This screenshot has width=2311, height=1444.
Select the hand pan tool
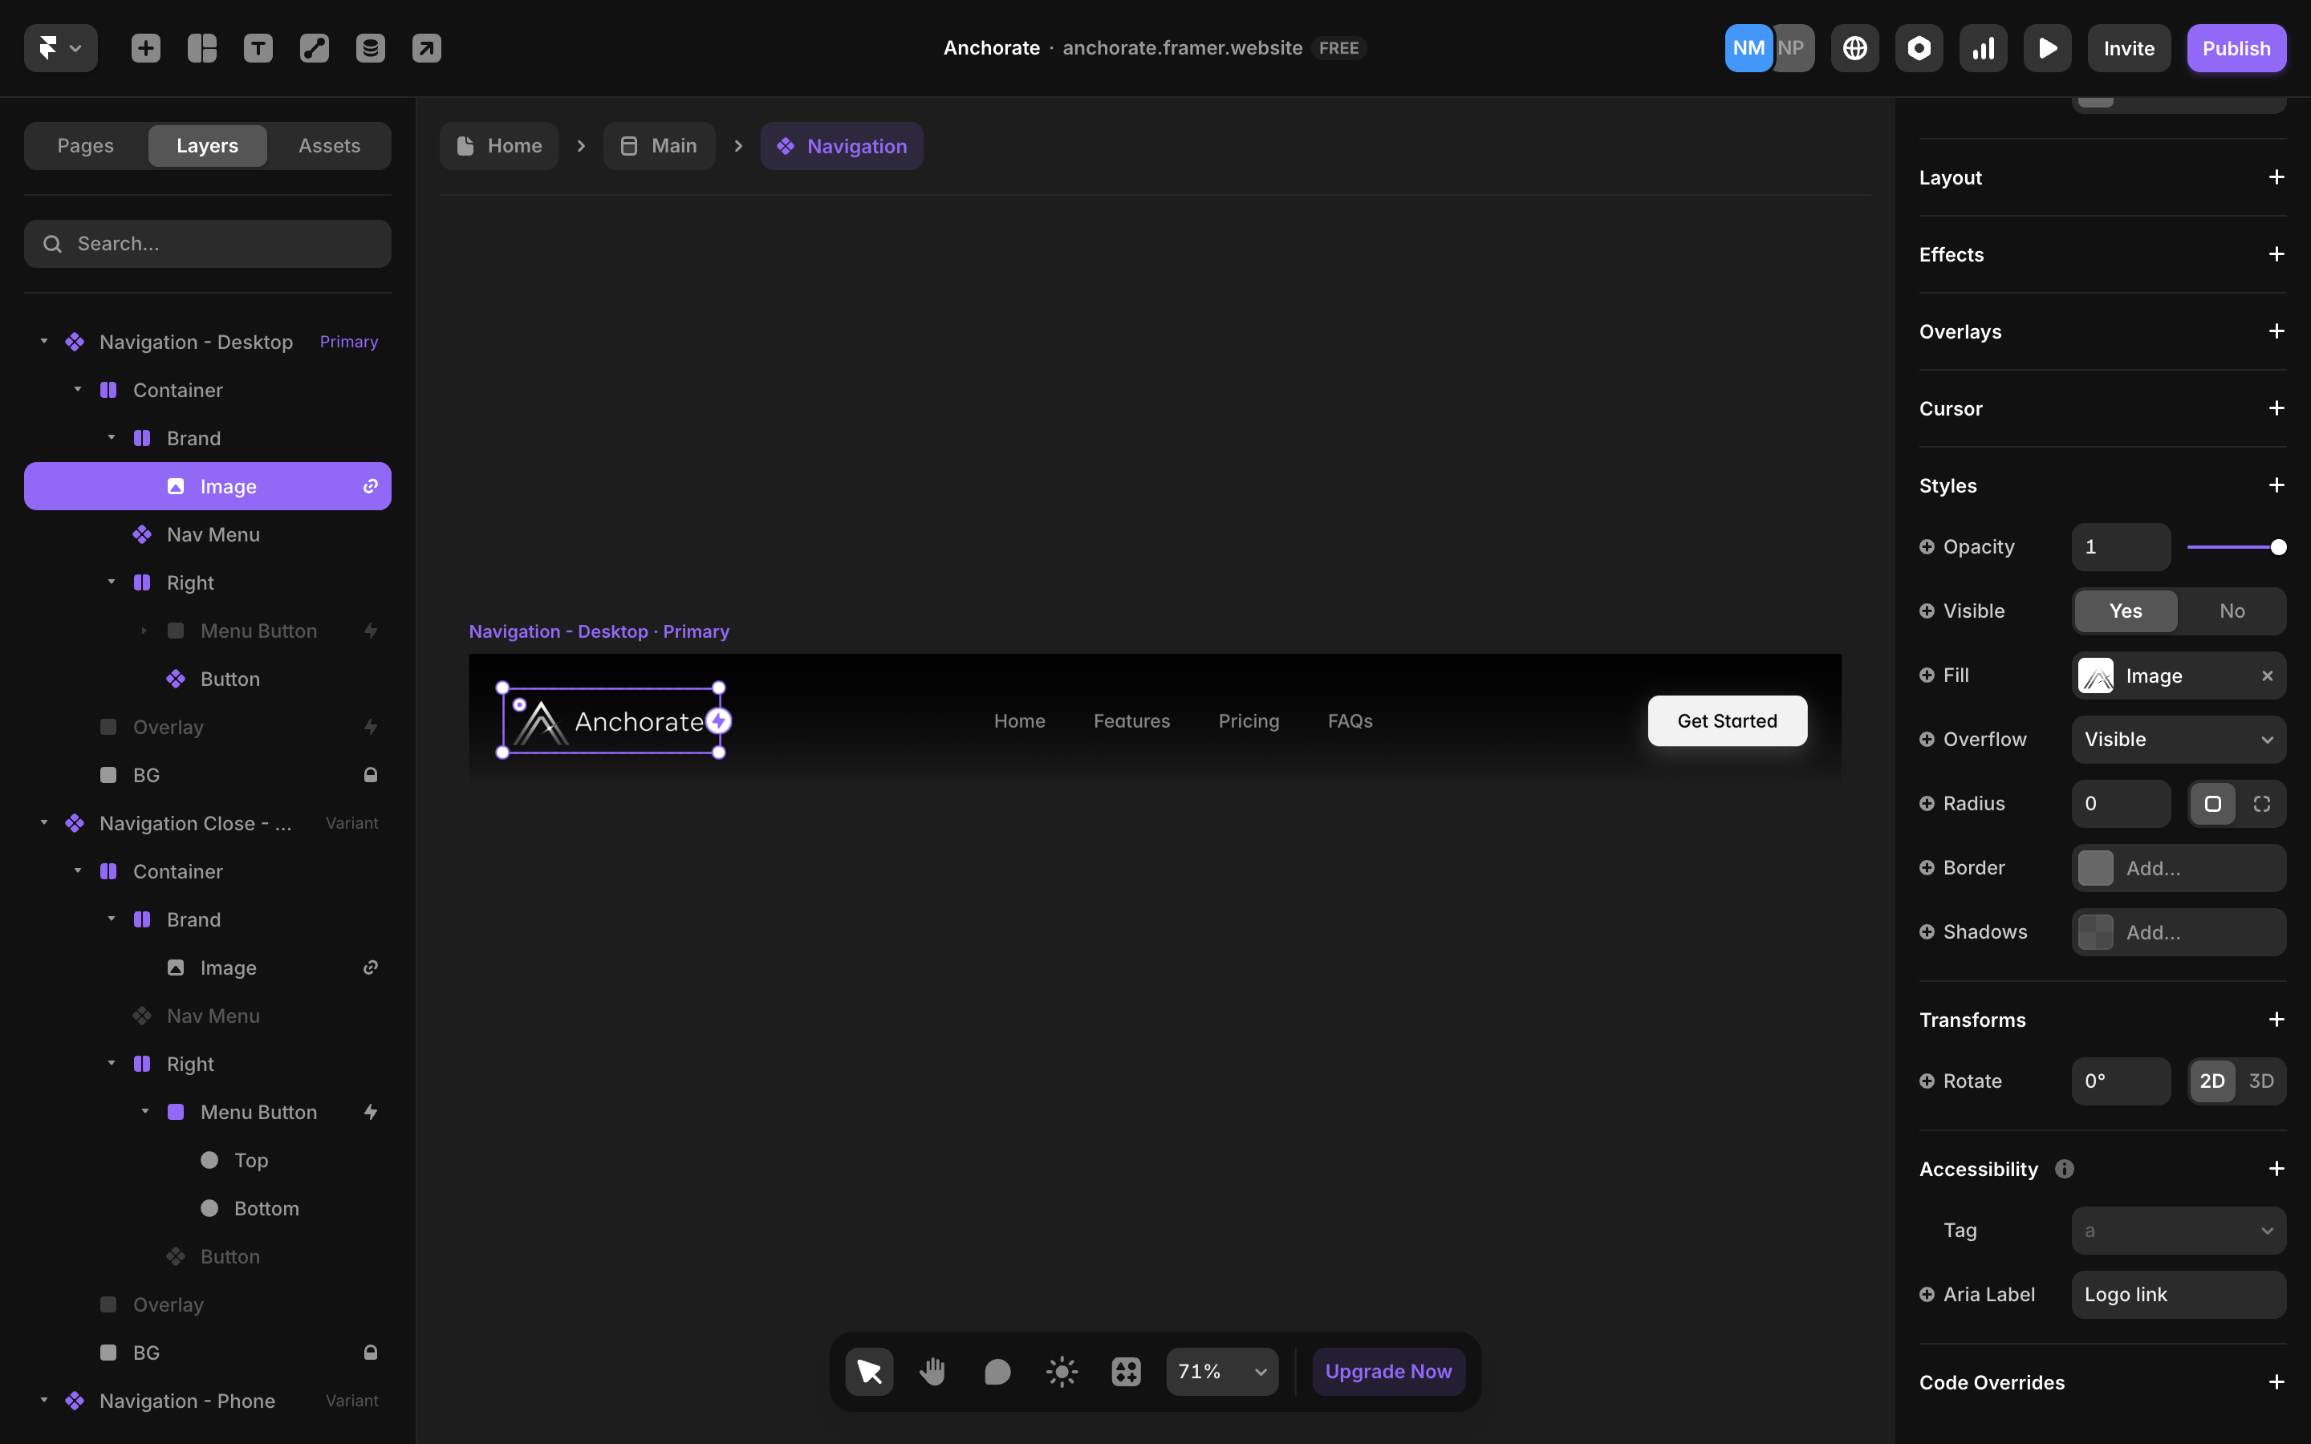coord(933,1372)
